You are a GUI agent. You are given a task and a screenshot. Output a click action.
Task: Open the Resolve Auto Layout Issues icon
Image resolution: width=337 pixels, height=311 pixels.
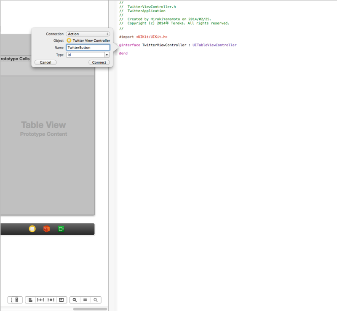point(51,300)
